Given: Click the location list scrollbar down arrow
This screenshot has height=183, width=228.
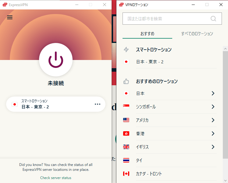Looking at the screenshot, I should pos(225,181).
